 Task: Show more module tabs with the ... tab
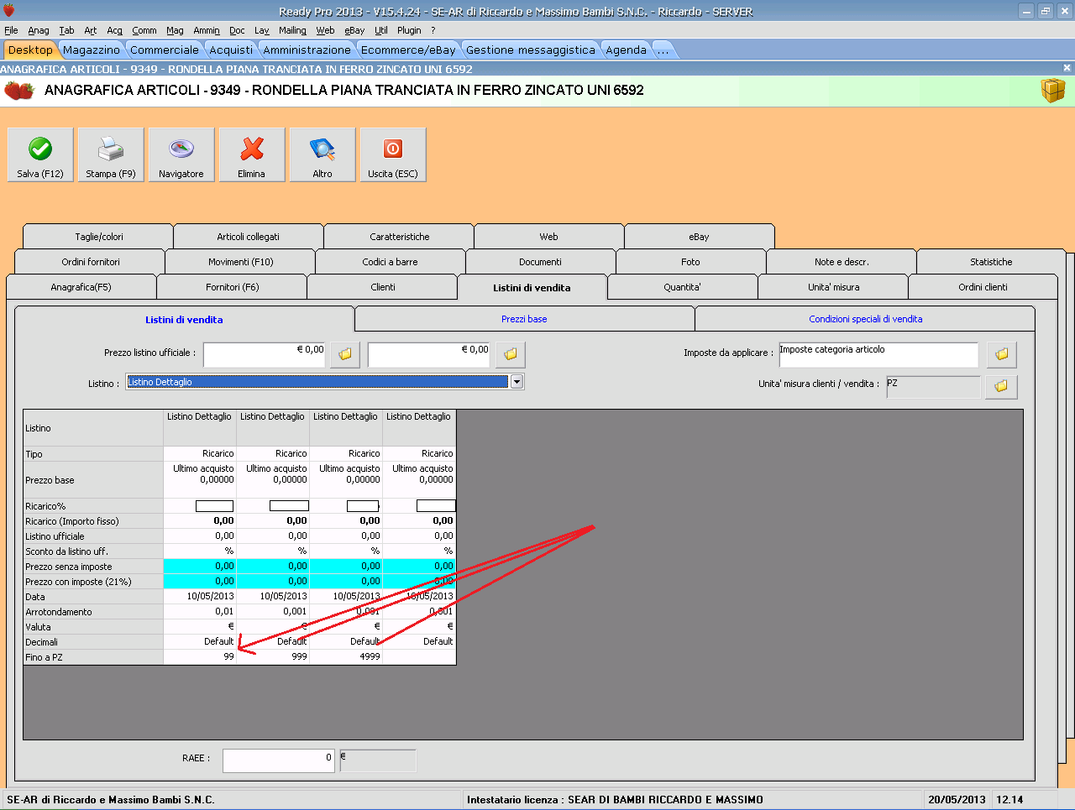click(x=663, y=50)
